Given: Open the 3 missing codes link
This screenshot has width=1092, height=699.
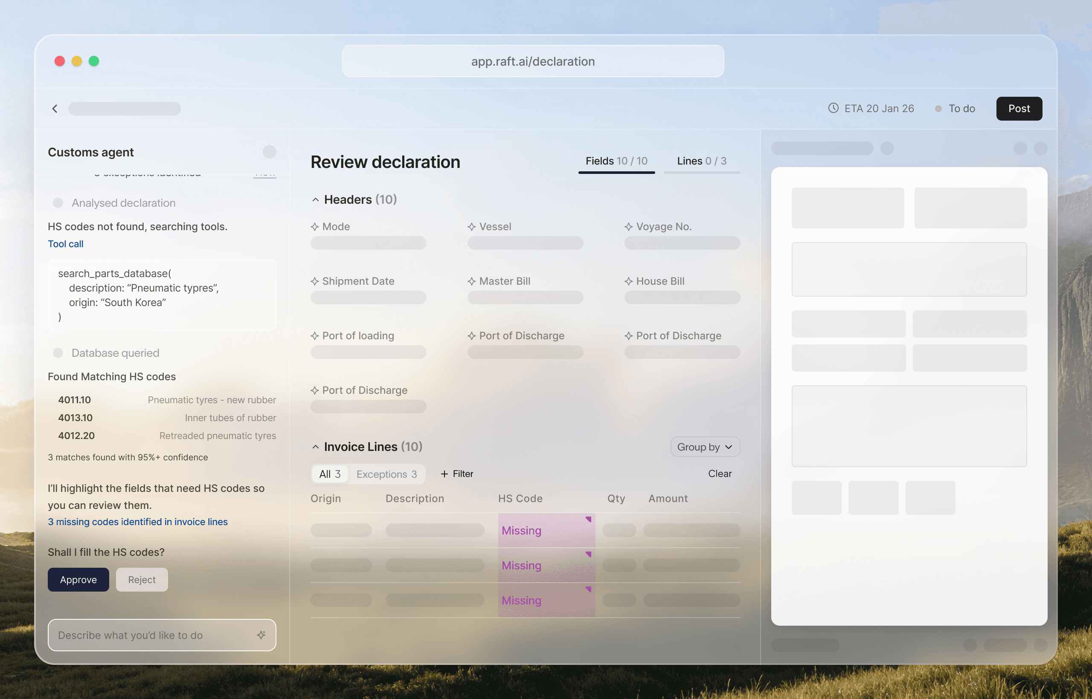Looking at the screenshot, I should 138,522.
